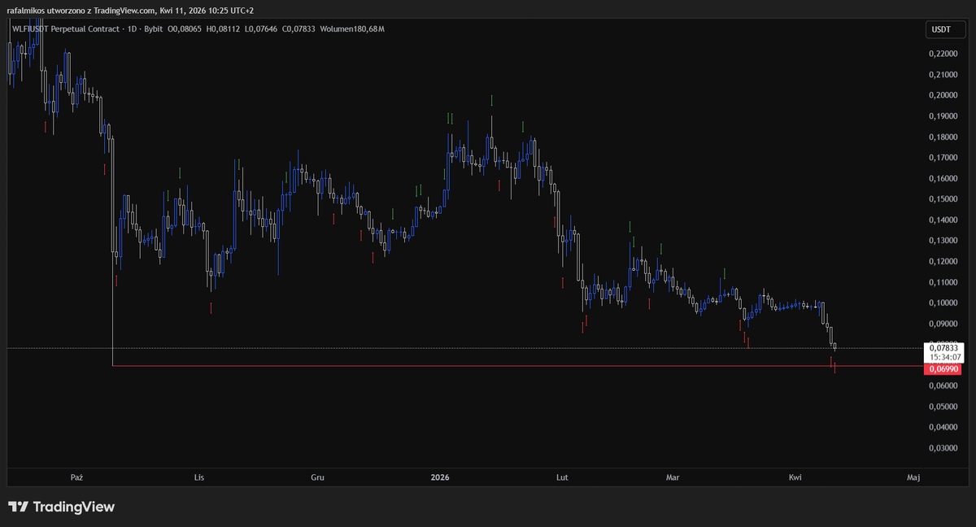This screenshot has height=527, width=976.
Task: Click the 0,20000 price axis label
Action: pos(943,95)
